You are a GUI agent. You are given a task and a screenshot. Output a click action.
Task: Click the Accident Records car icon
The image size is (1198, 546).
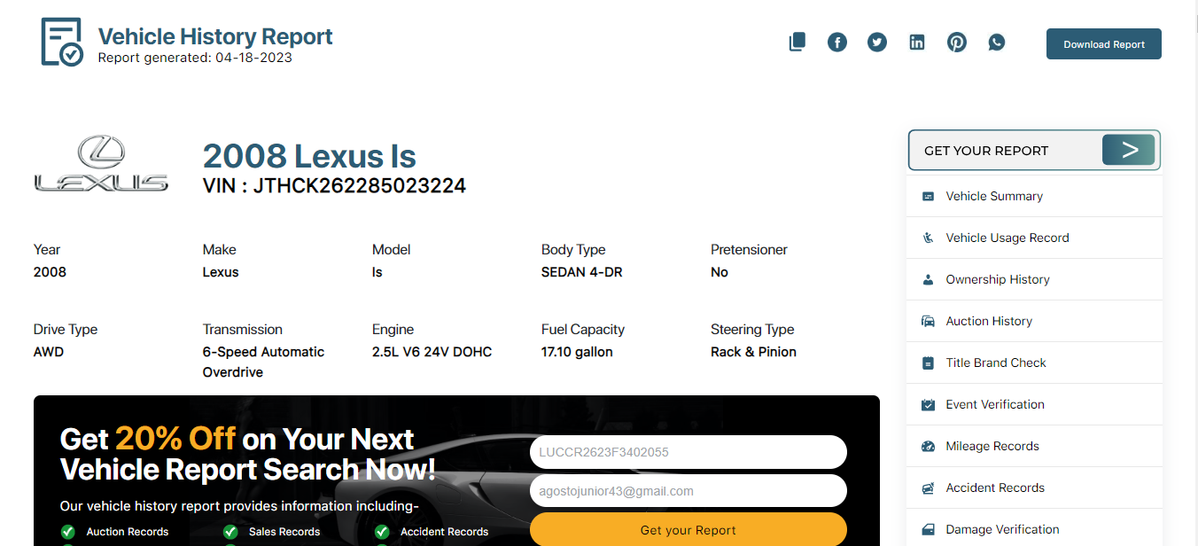click(x=928, y=488)
